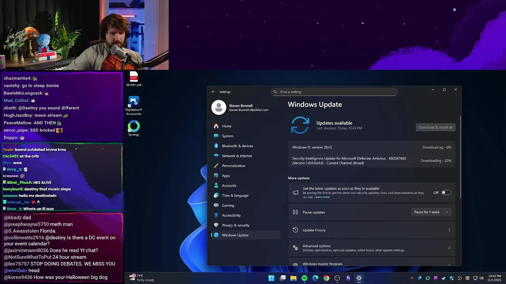Open Synergy desktop shortcut
The width and height of the screenshot is (506, 284).
tap(134, 129)
